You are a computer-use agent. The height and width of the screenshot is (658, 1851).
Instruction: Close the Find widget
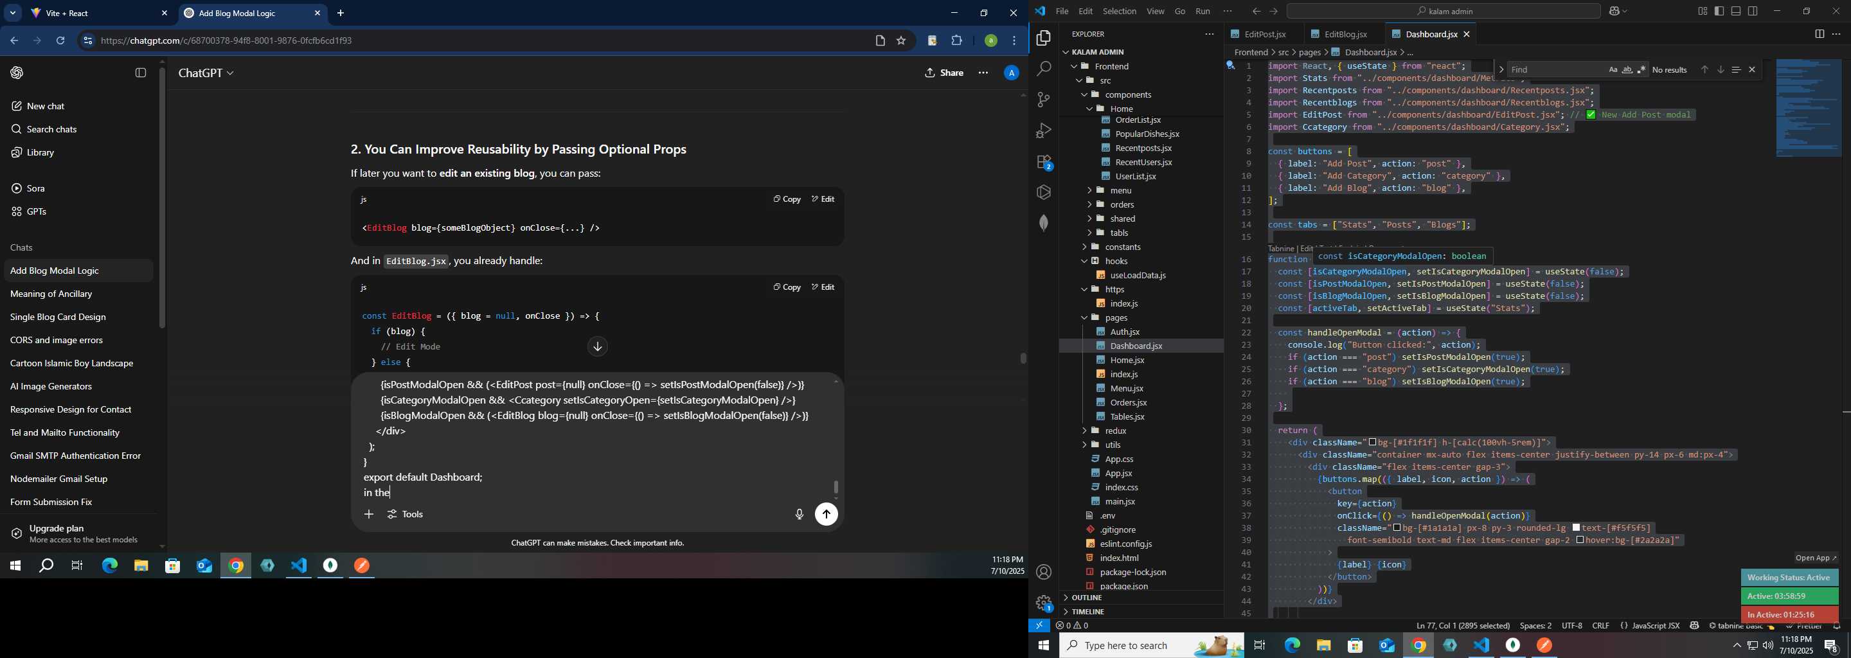(1752, 69)
